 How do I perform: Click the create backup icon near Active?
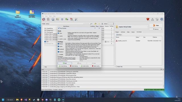(x=102, y=24)
